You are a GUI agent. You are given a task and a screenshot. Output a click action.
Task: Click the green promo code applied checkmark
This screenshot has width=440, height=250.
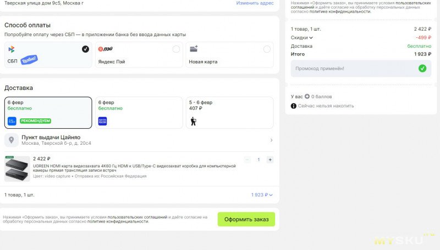[x=422, y=69]
